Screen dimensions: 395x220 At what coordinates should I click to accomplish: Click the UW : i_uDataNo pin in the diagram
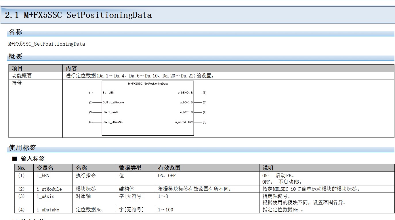(112, 122)
